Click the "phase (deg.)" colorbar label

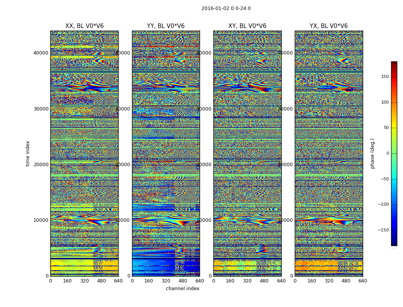click(x=372, y=153)
